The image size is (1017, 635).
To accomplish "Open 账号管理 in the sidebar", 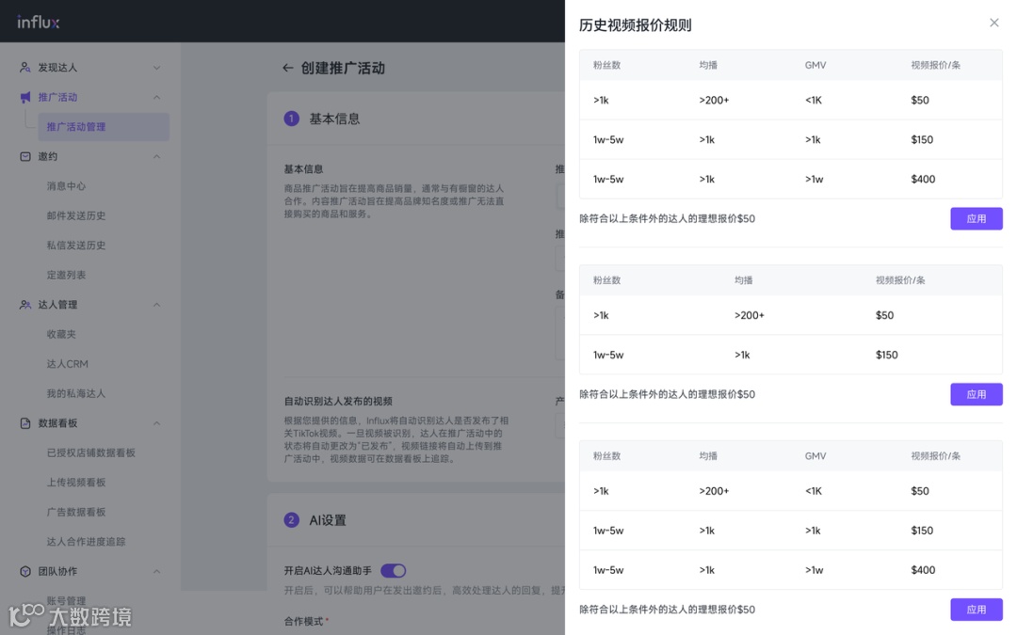I will (x=66, y=600).
